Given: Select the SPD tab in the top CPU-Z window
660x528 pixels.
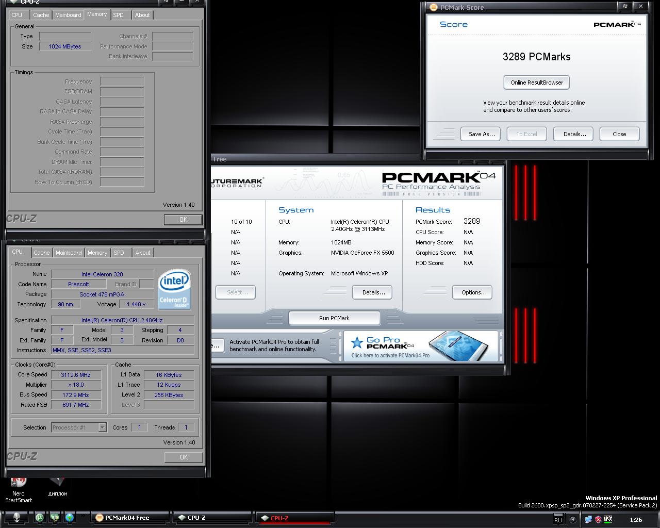Looking at the screenshot, I should tap(118, 15).
